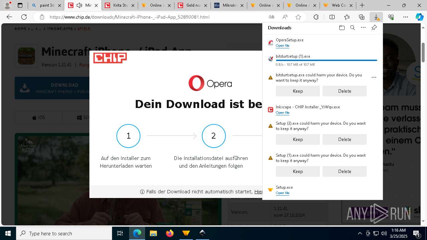Viewport: 427px width, 240px height.
Task: Click the address bar URL
Action: click(129, 17)
